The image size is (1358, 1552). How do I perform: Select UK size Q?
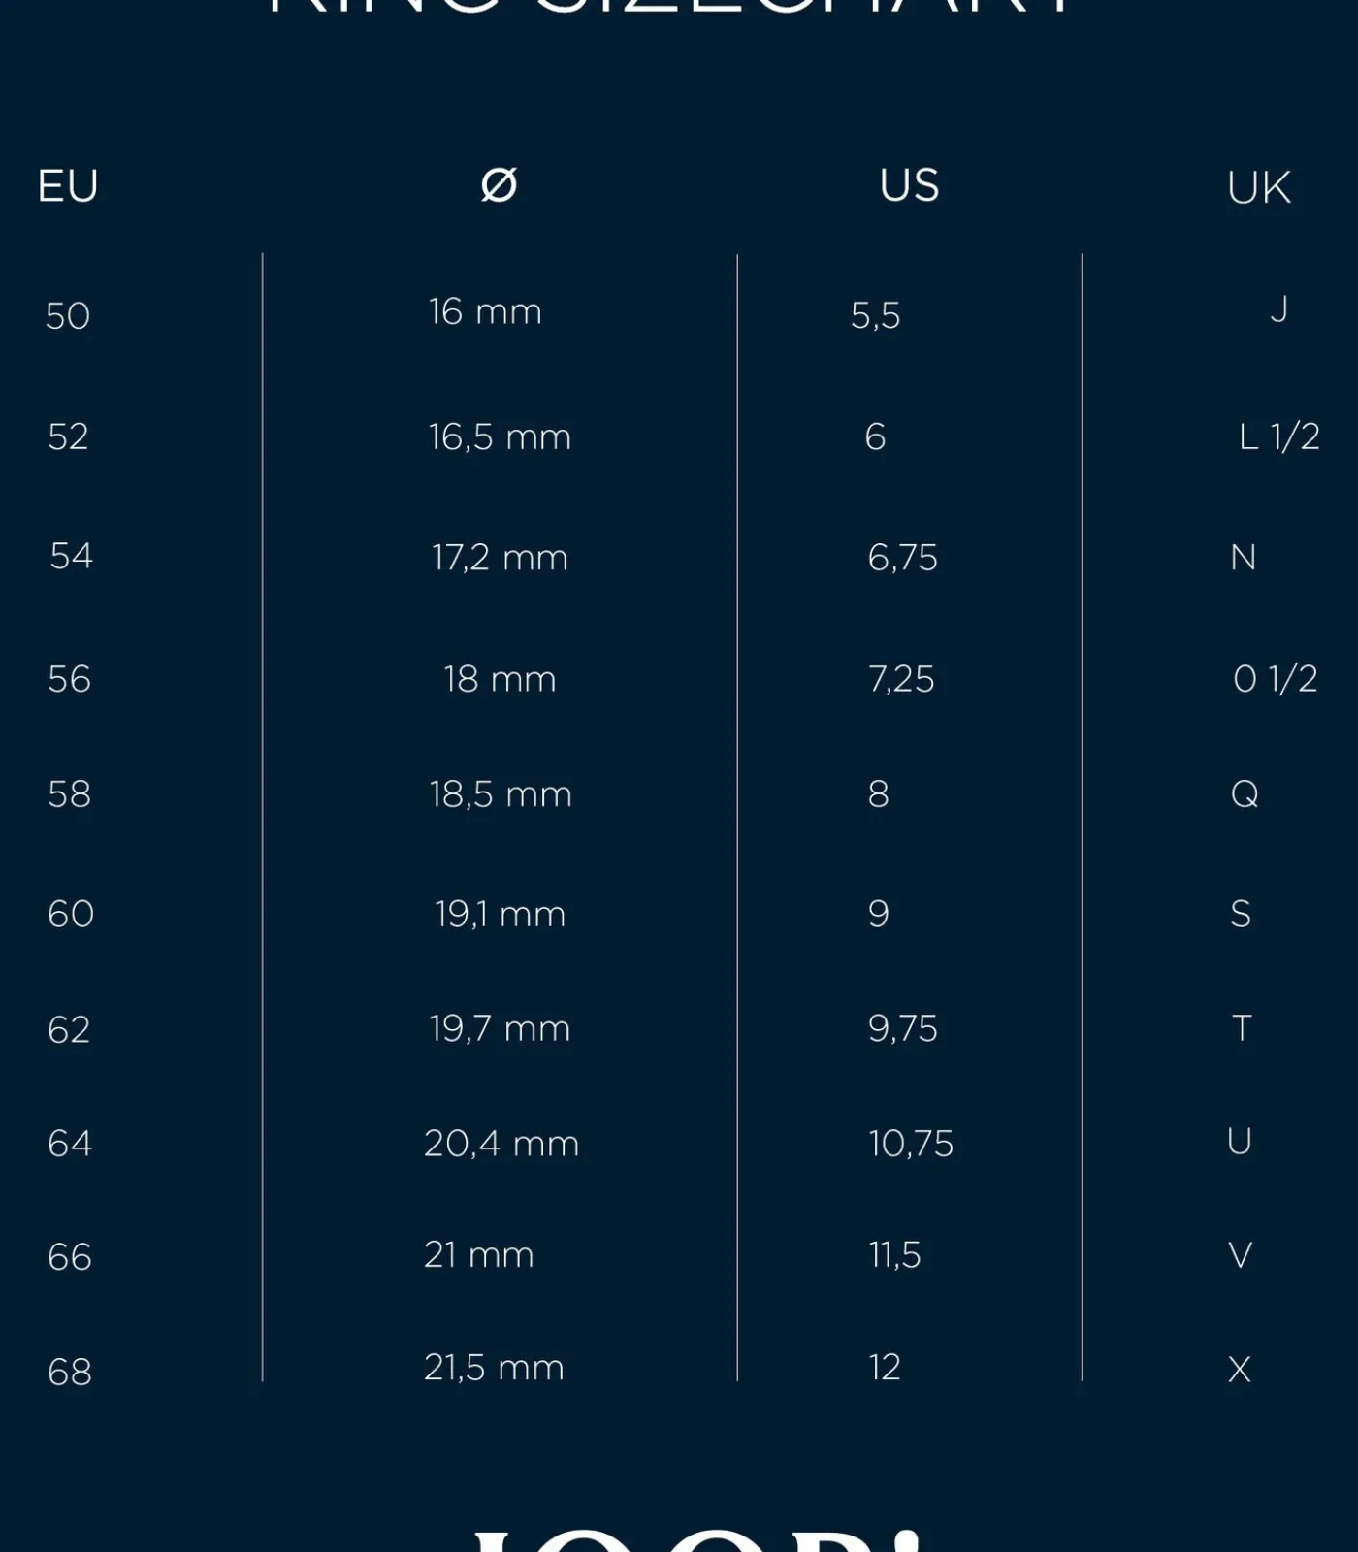pos(1245,794)
